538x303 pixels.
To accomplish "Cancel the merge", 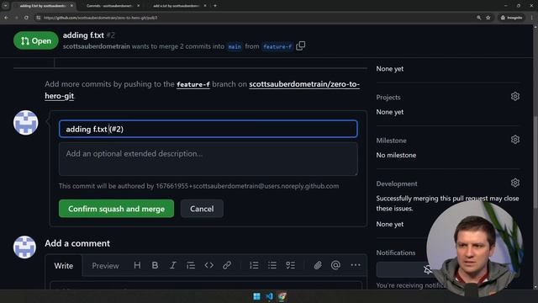I will (x=202, y=209).
